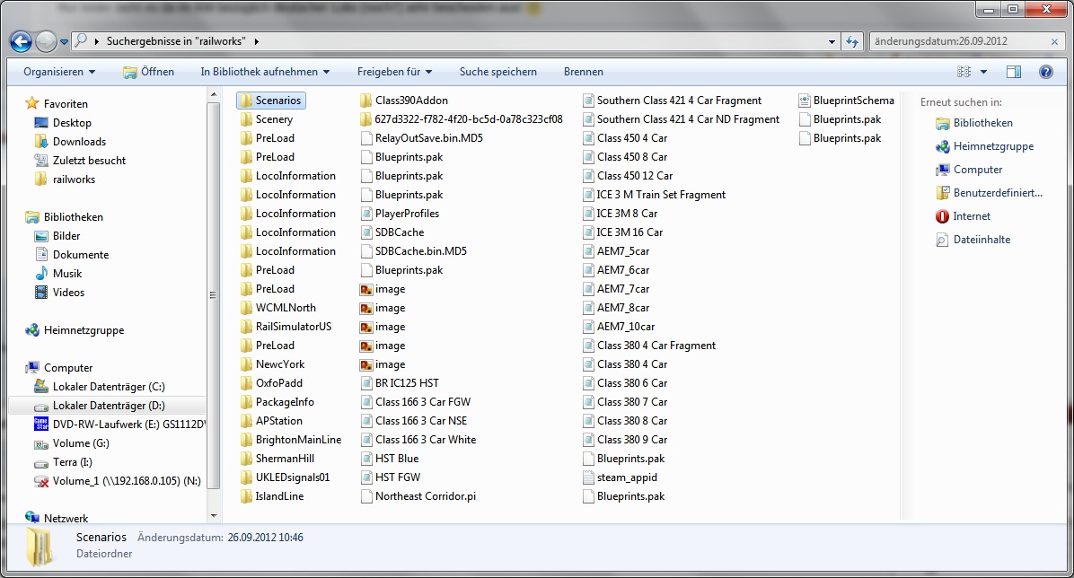Viewport: 1074px width, 578px height.
Task: Open Zuletzt besucht in sidebar
Action: pos(89,161)
